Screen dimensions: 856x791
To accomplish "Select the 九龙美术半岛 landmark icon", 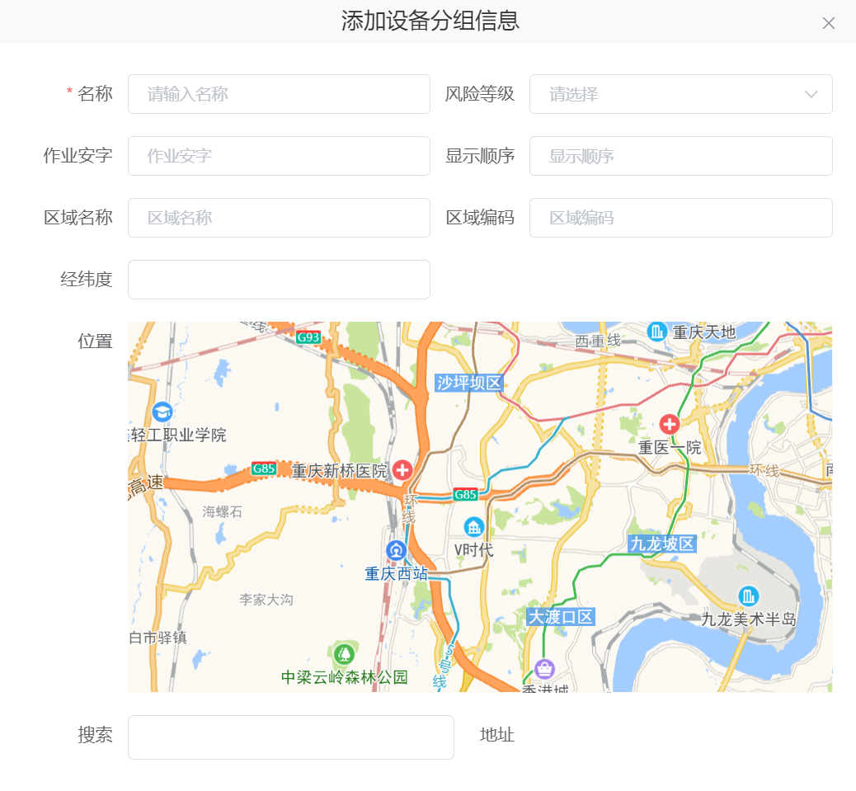I will click(748, 596).
